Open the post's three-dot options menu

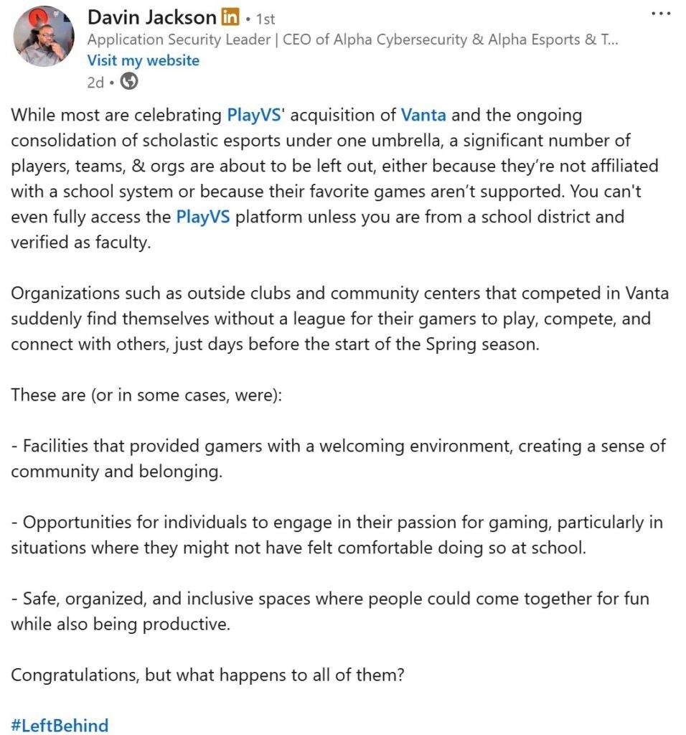[660, 14]
